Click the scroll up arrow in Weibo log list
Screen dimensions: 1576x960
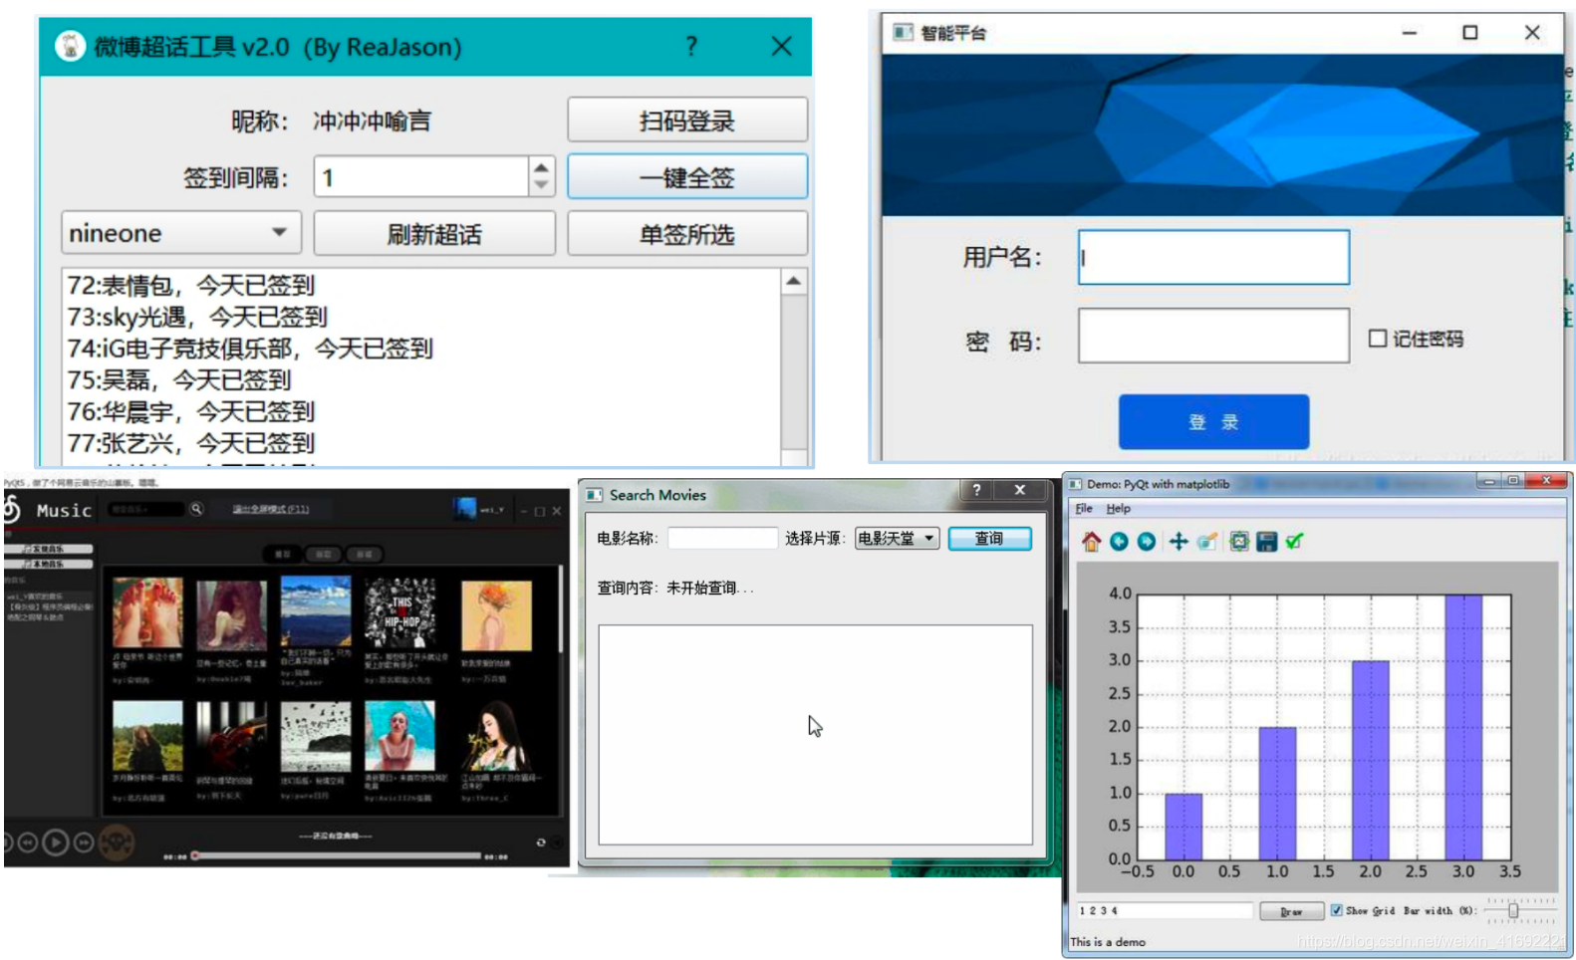click(793, 282)
